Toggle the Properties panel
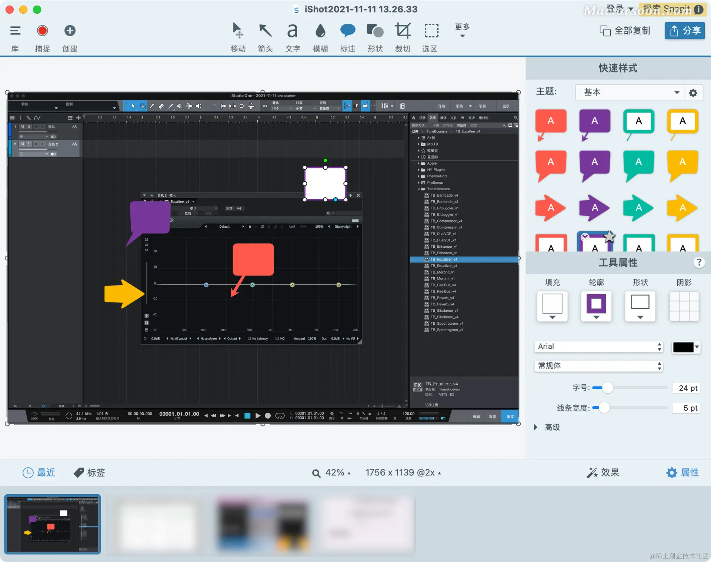The width and height of the screenshot is (711, 562). click(x=682, y=472)
